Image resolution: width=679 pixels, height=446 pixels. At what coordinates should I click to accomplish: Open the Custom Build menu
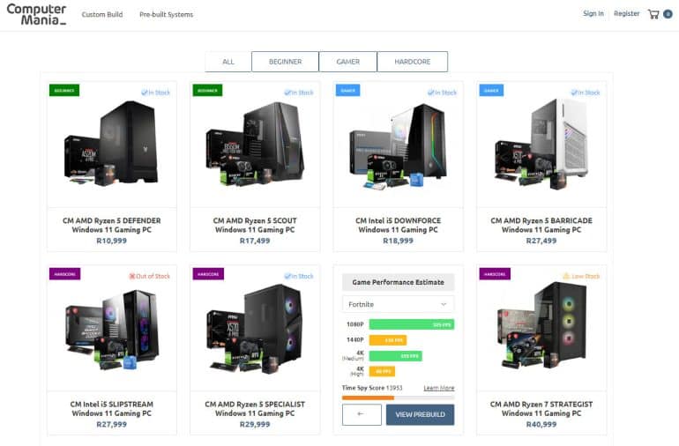pyautogui.click(x=102, y=14)
